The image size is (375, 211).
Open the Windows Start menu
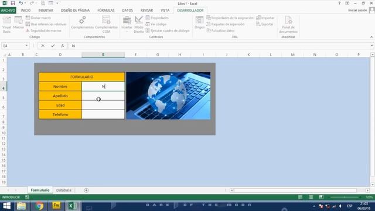coord(6,206)
